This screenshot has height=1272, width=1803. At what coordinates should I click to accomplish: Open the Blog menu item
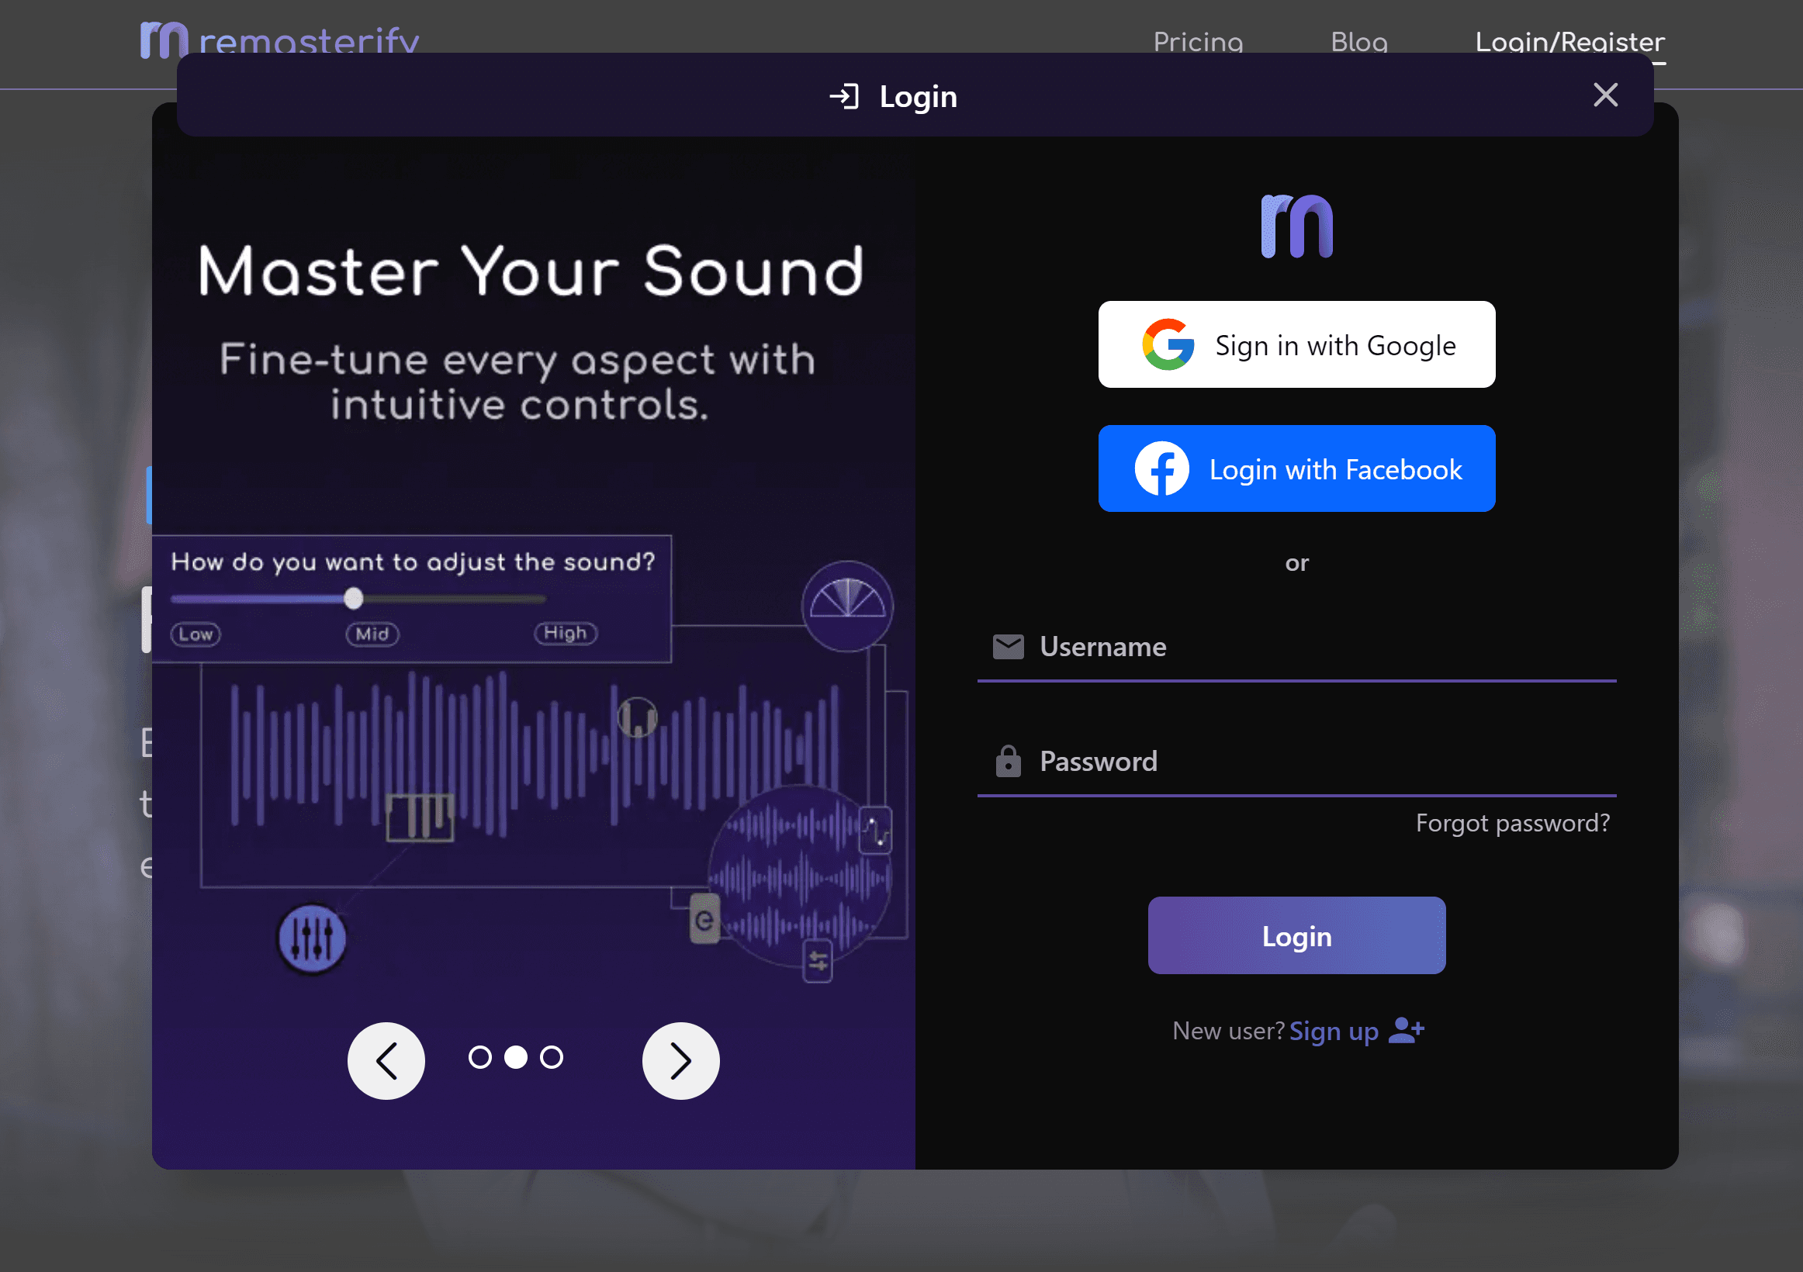(1358, 41)
